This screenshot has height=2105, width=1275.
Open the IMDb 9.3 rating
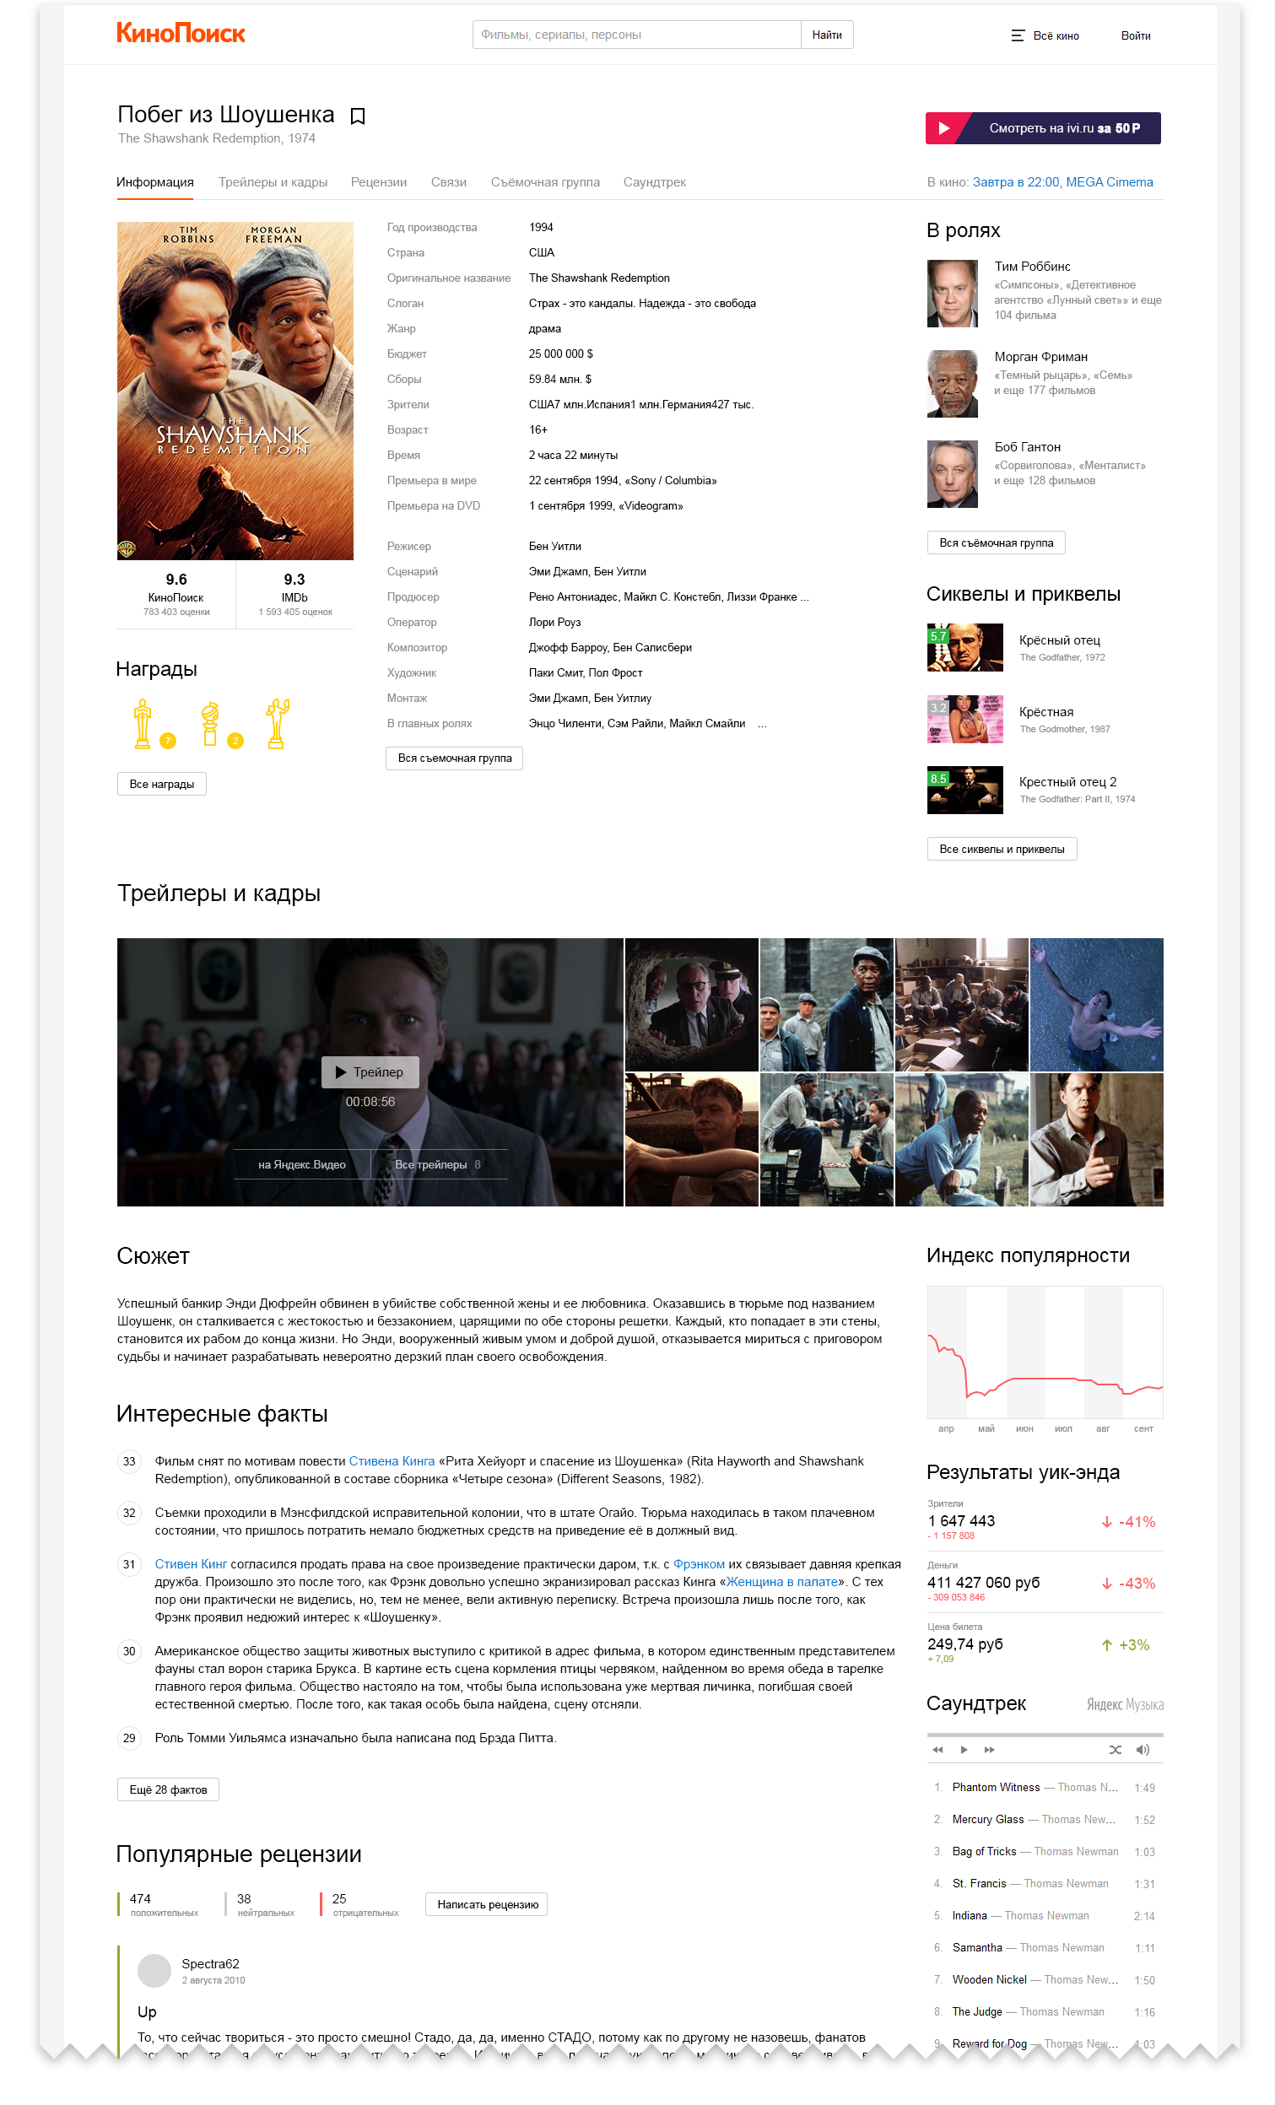coord(294,595)
